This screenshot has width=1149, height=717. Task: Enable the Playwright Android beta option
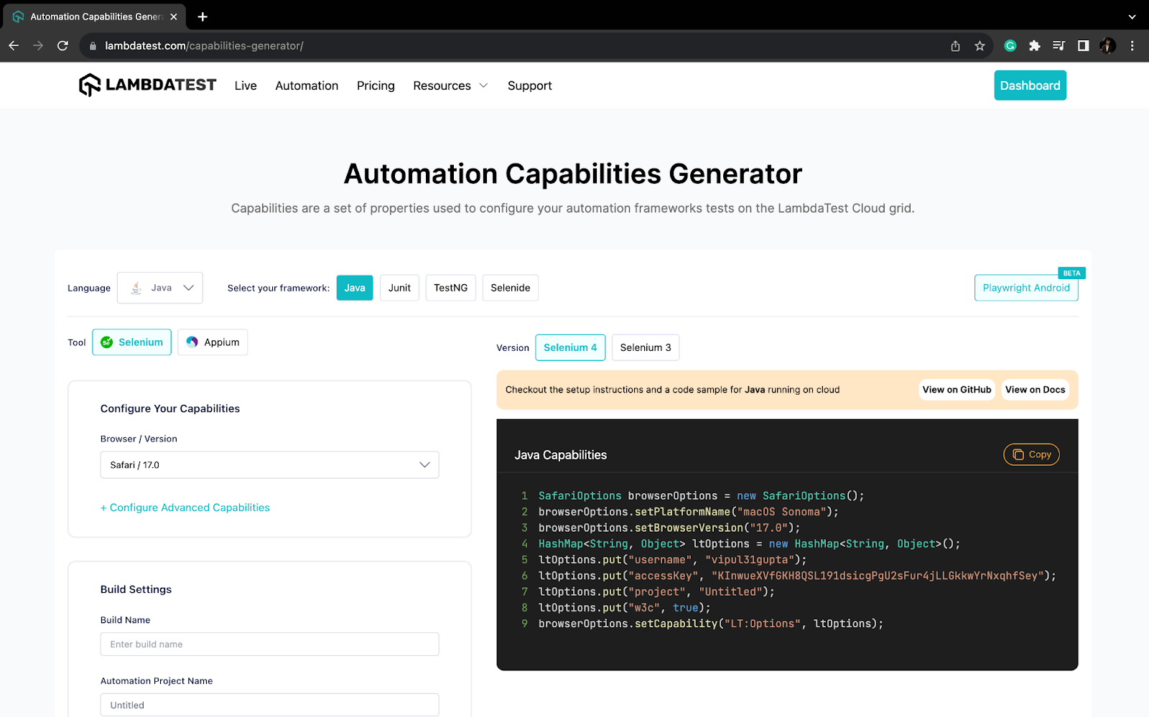[1026, 287]
